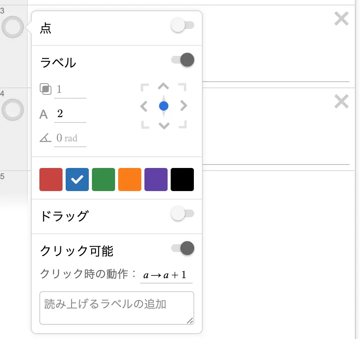This screenshot has height=339, width=363.
Task: Click the label opacity field showing 1
Action: click(x=70, y=90)
